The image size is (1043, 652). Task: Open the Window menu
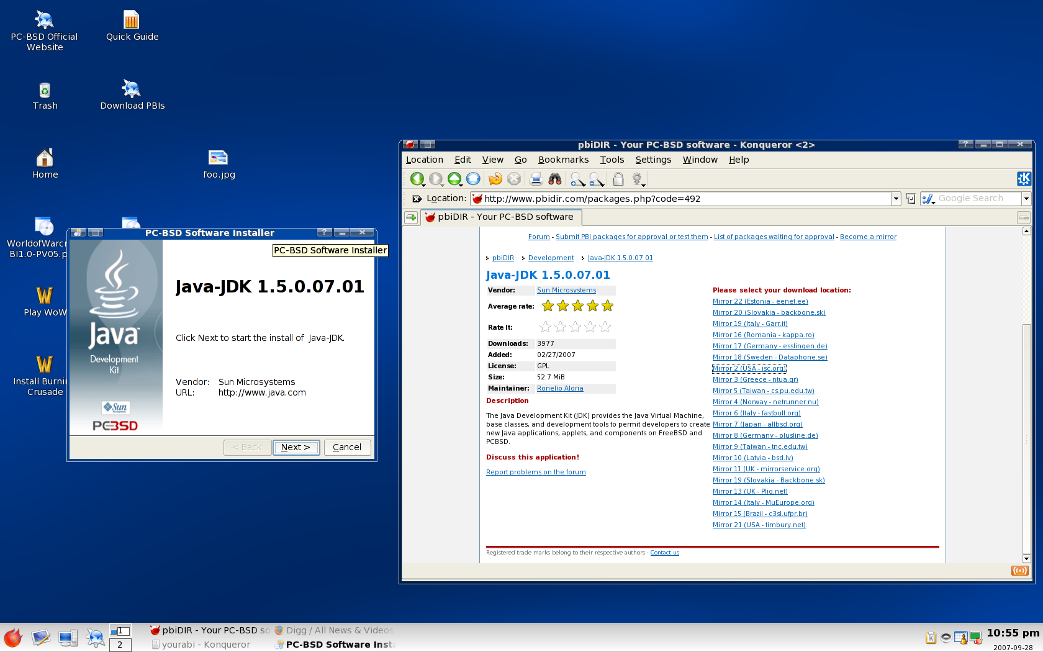pyautogui.click(x=700, y=160)
